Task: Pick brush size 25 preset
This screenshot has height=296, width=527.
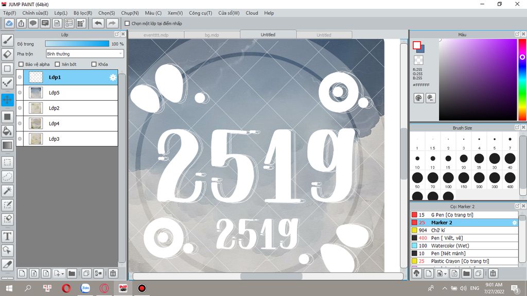Action: [479, 161]
